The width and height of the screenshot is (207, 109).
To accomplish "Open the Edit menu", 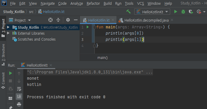I will [22, 4].
